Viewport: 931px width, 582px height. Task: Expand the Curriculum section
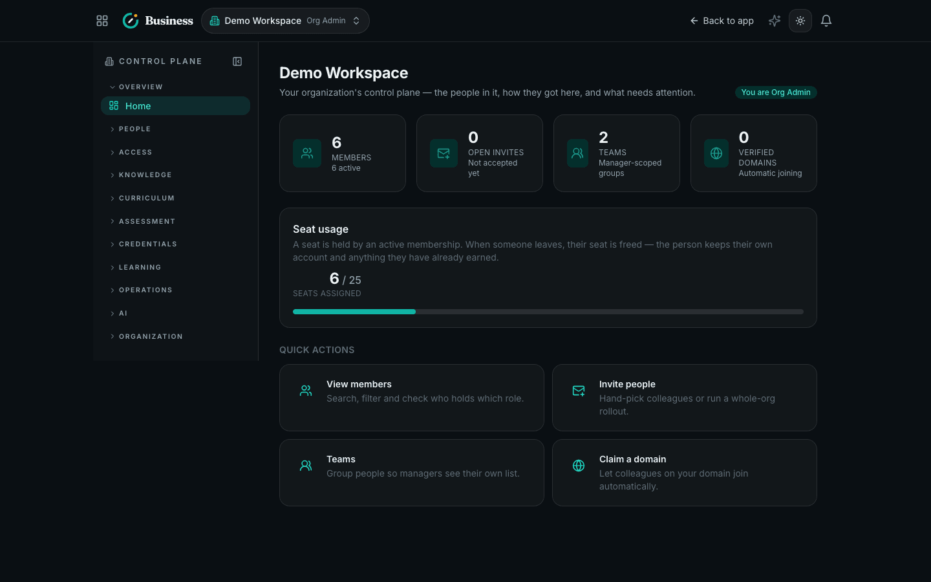[x=142, y=199]
